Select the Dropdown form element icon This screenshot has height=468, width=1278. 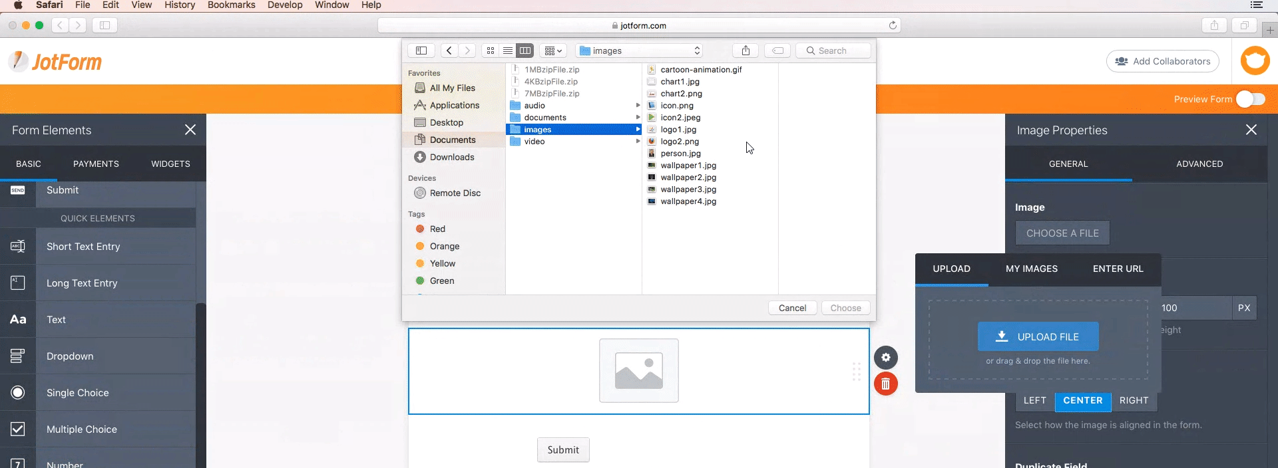[x=18, y=356]
